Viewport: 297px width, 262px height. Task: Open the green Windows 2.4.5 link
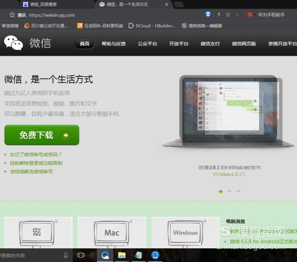click(x=229, y=174)
